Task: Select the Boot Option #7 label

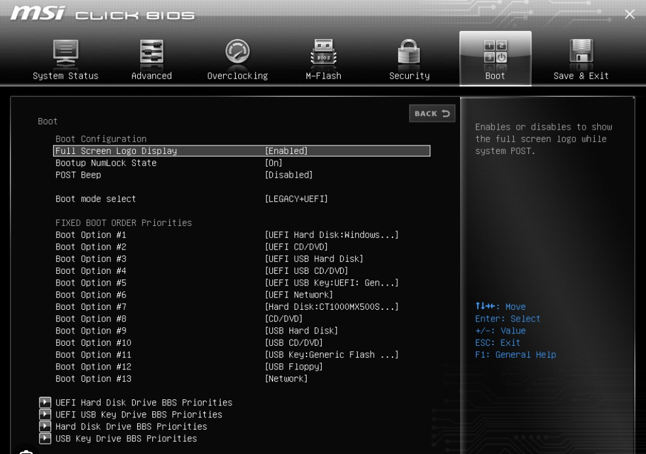Action: click(x=91, y=307)
